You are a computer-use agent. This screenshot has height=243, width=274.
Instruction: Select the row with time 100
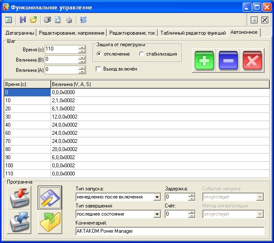pos(137,166)
